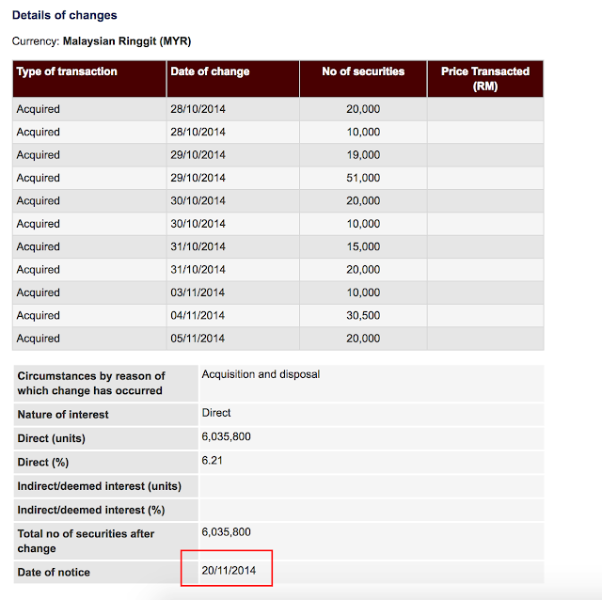Click 'Total no of securities after change' label
Image resolution: width=602 pixels, height=600 pixels.
pos(86,540)
